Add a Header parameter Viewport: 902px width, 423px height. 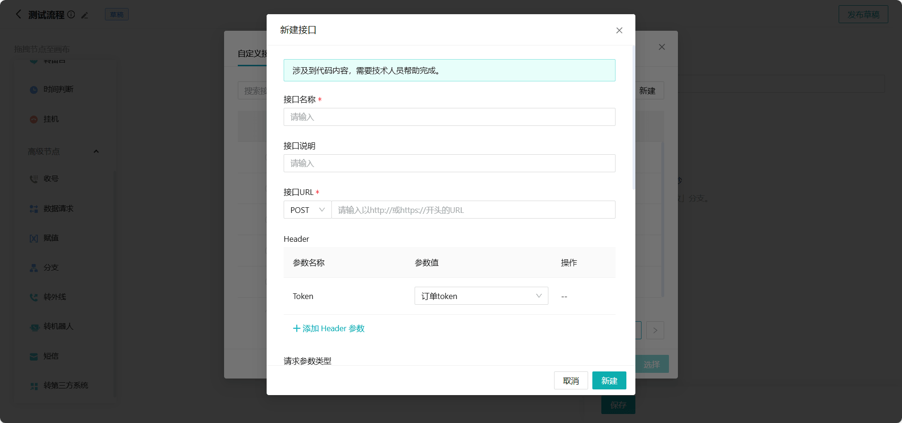tap(329, 328)
